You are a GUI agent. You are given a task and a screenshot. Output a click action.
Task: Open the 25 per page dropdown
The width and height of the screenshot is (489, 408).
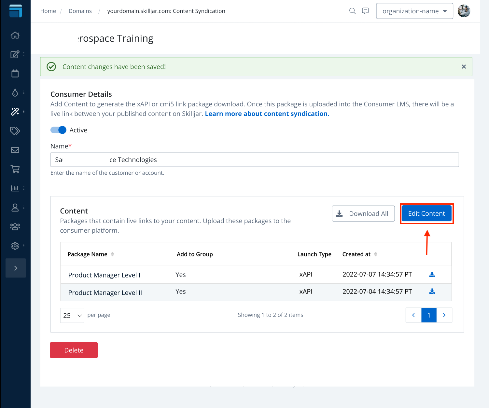(x=72, y=315)
